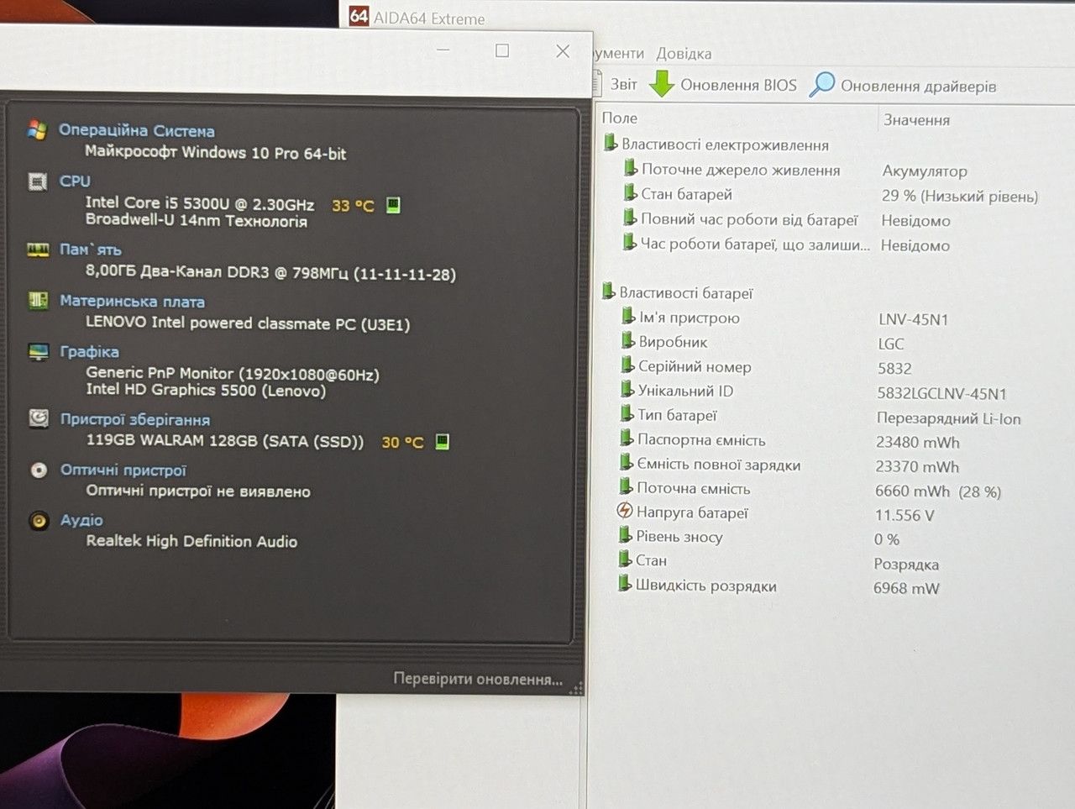The height and width of the screenshot is (809, 1075).
Task: Click the AIDA64 title bar logo icon
Action: tap(359, 16)
